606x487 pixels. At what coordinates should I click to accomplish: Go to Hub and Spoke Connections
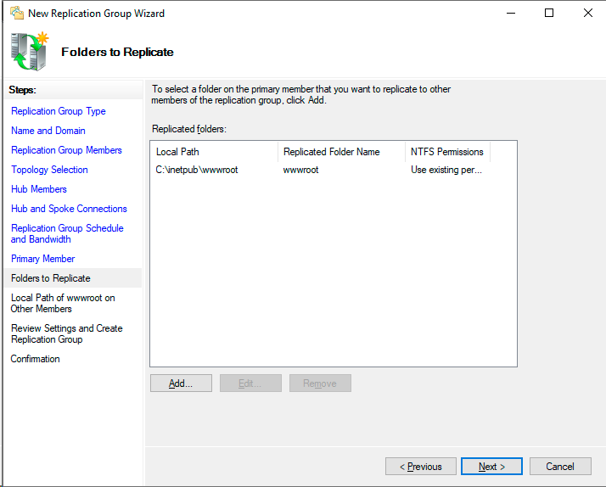69,209
